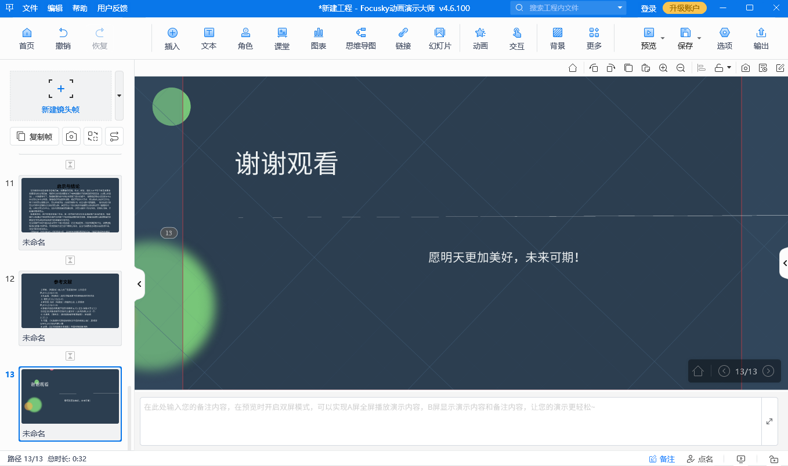Go to next frame in navigator

[768, 371]
